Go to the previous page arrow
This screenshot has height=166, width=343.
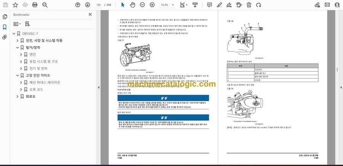coord(78,5)
